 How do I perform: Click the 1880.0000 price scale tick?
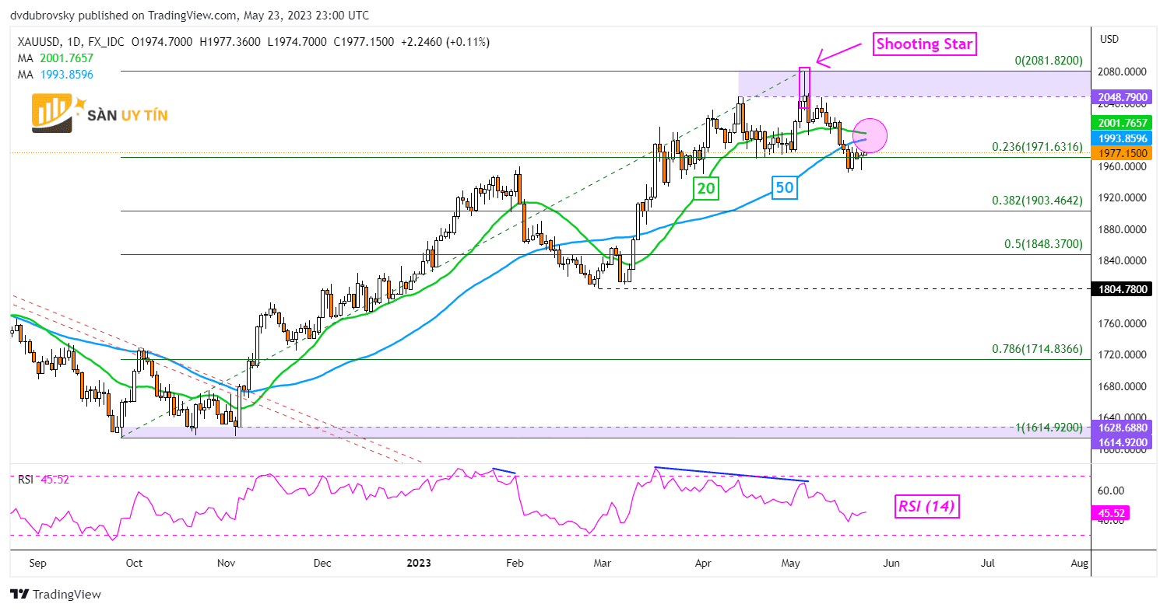[x=1120, y=229]
